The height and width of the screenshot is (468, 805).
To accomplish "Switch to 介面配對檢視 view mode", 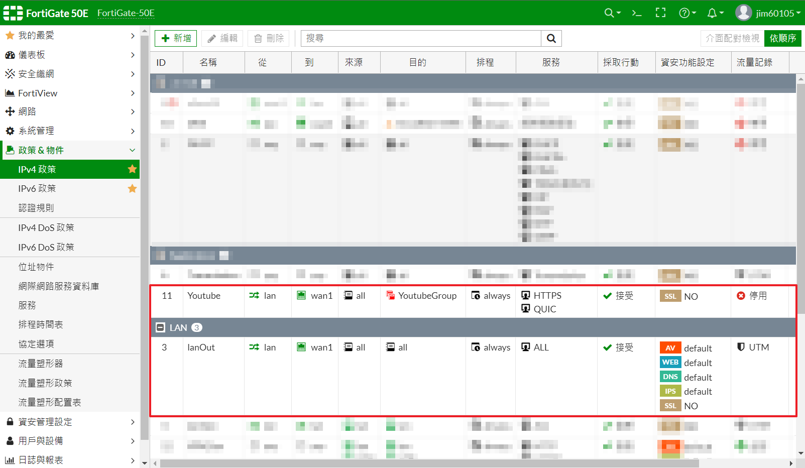I will [732, 38].
